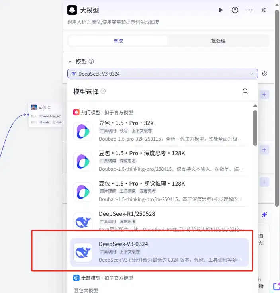Select the wait node on canvas
Screen dimensions: 280x293
coord(46,115)
